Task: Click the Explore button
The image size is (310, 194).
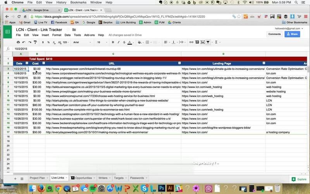Action: click(300, 179)
